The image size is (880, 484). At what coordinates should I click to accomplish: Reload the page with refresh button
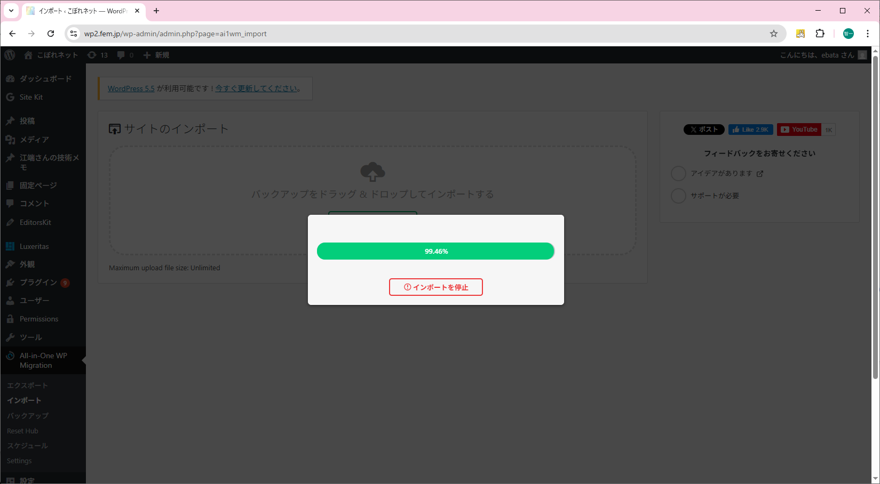coord(51,34)
